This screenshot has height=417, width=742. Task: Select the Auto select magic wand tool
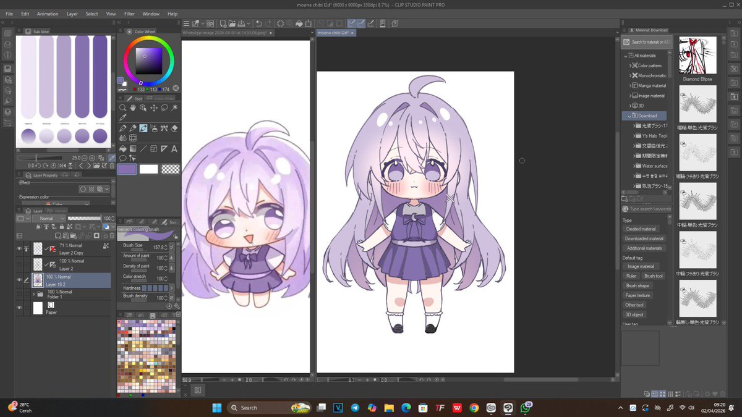pos(175,107)
